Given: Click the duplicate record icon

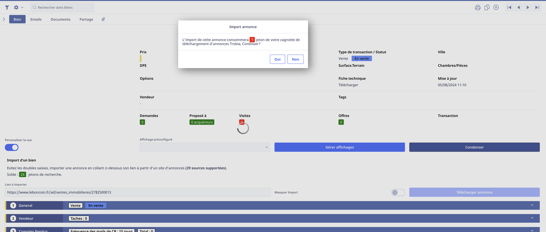Looking at the screenshot, I should coord(487,7).
